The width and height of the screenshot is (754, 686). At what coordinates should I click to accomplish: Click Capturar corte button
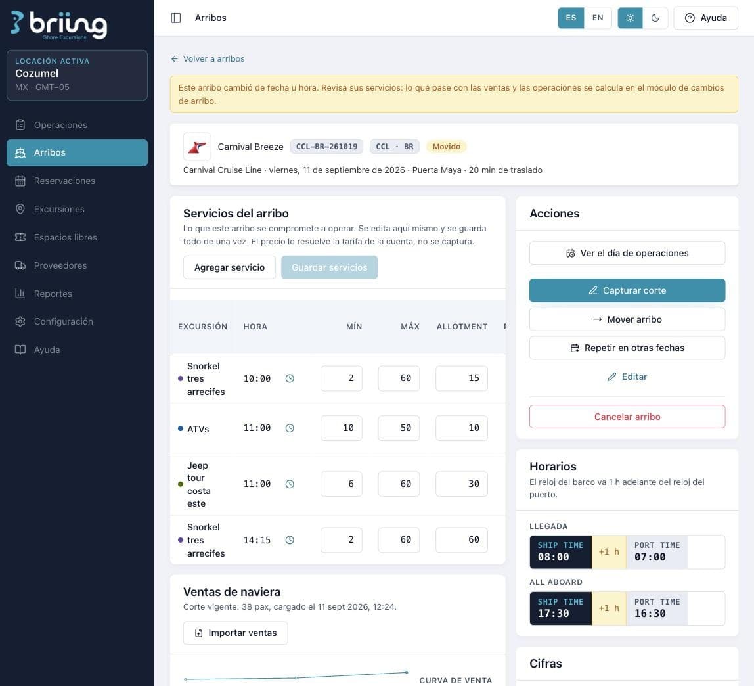click(627, 290)
